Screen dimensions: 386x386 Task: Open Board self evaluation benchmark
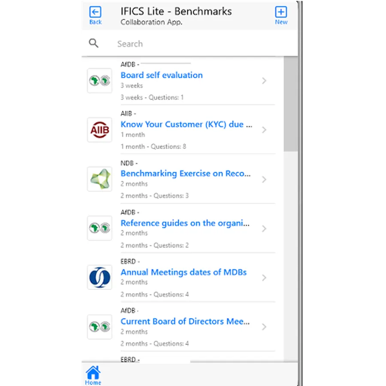(x=162, y=75)
